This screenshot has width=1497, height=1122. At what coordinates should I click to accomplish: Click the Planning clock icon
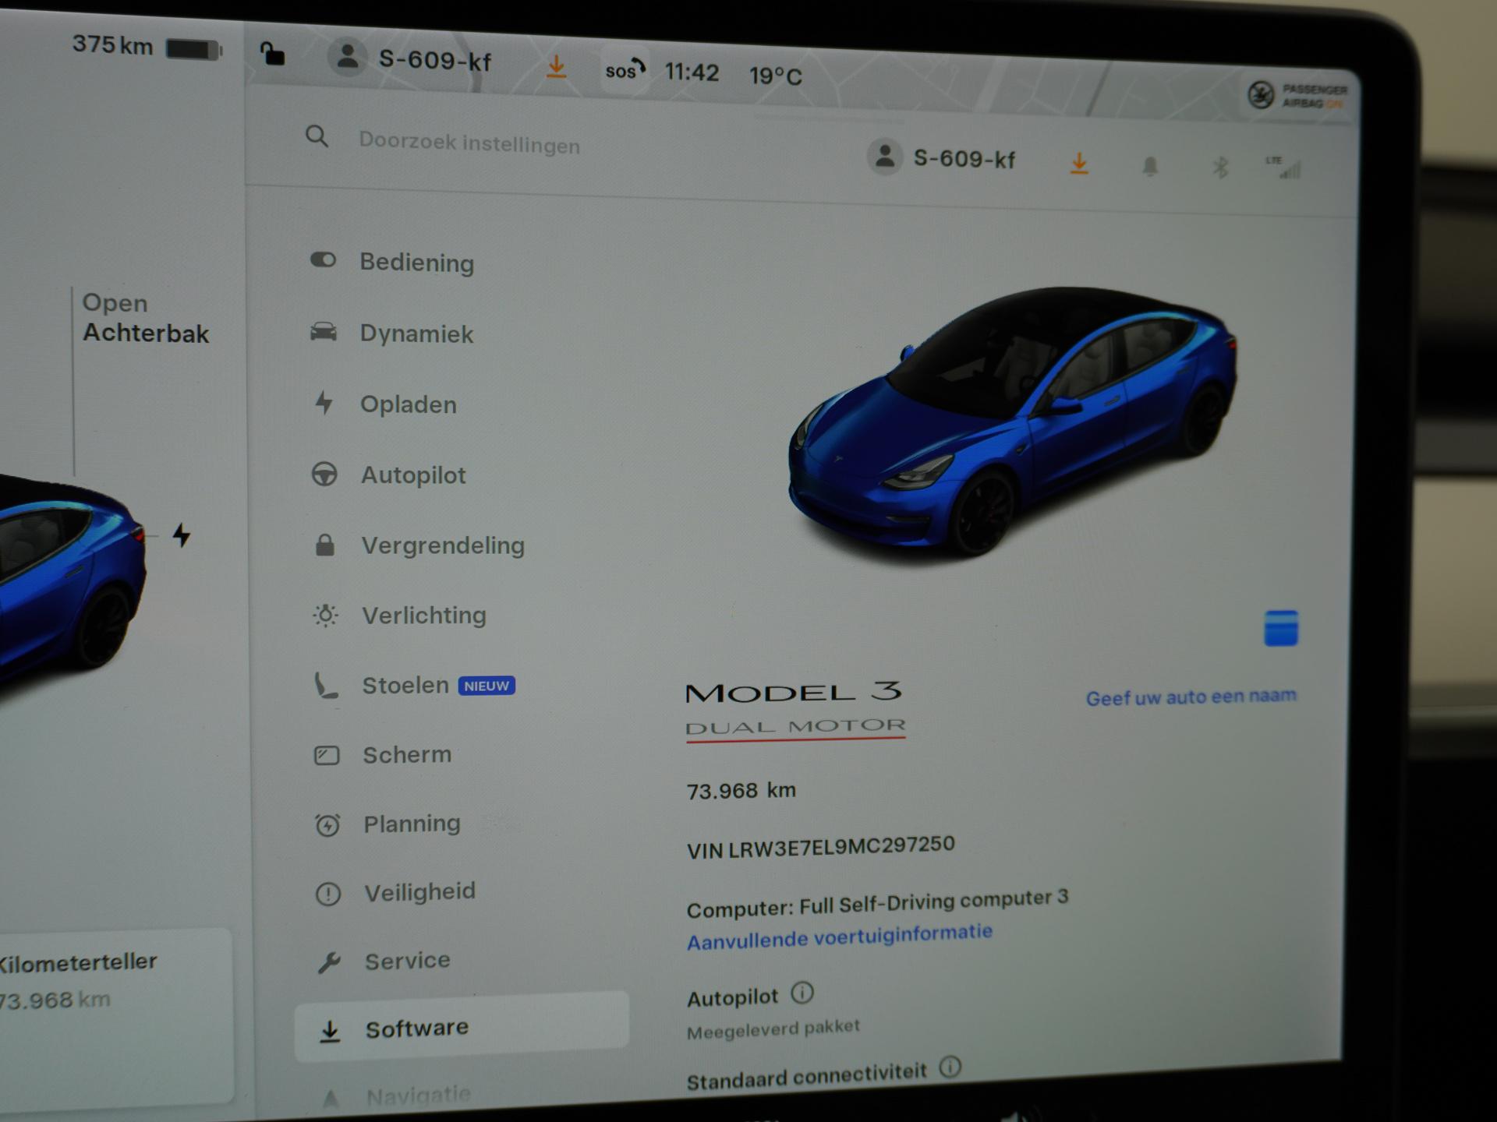(x=327, y=824)
